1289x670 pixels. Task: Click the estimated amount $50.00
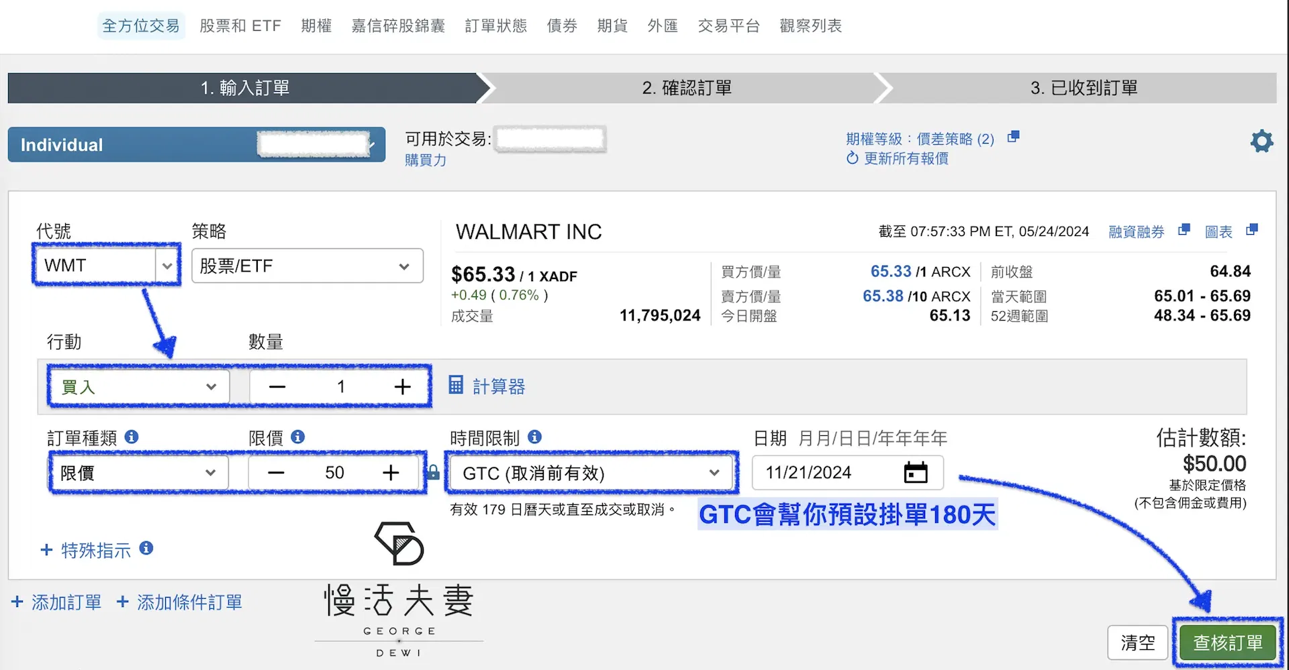pos(1214,463)
